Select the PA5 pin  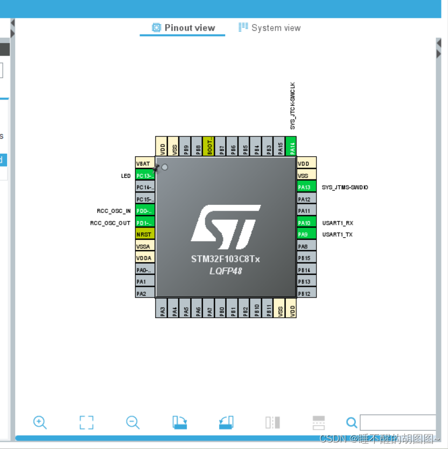click(185, 308)
